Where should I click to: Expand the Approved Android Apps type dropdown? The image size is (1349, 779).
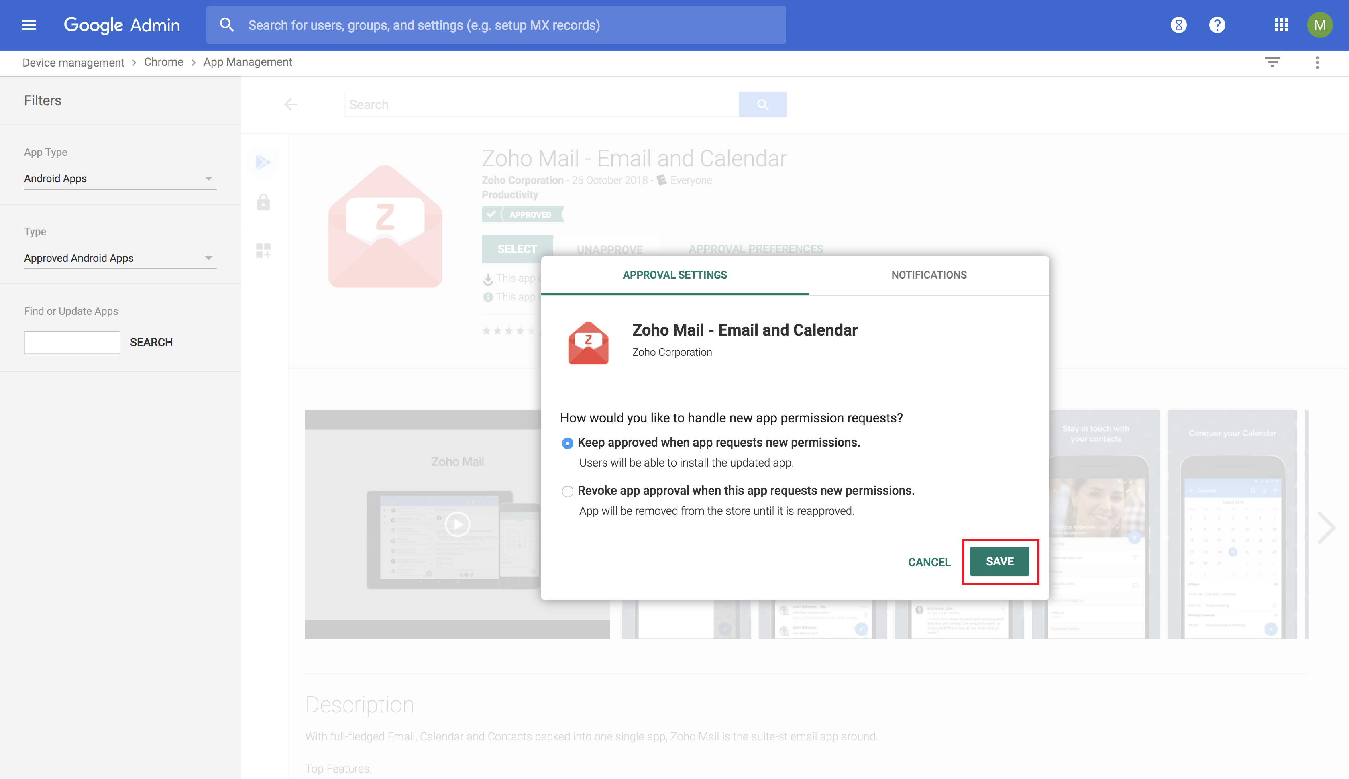pyautogui.click(x=120, y=259)
